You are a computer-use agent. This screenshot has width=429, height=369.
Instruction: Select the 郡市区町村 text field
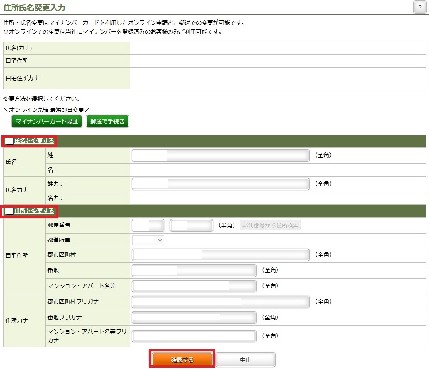point(220,254)
